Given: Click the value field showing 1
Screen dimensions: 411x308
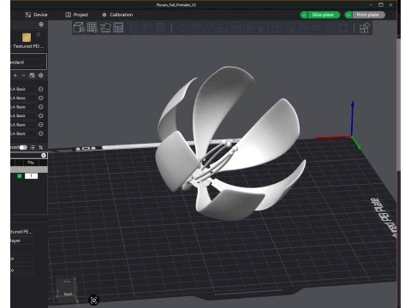Looking at the screenshot, I should pyautogui.click(x=31, y=176).
